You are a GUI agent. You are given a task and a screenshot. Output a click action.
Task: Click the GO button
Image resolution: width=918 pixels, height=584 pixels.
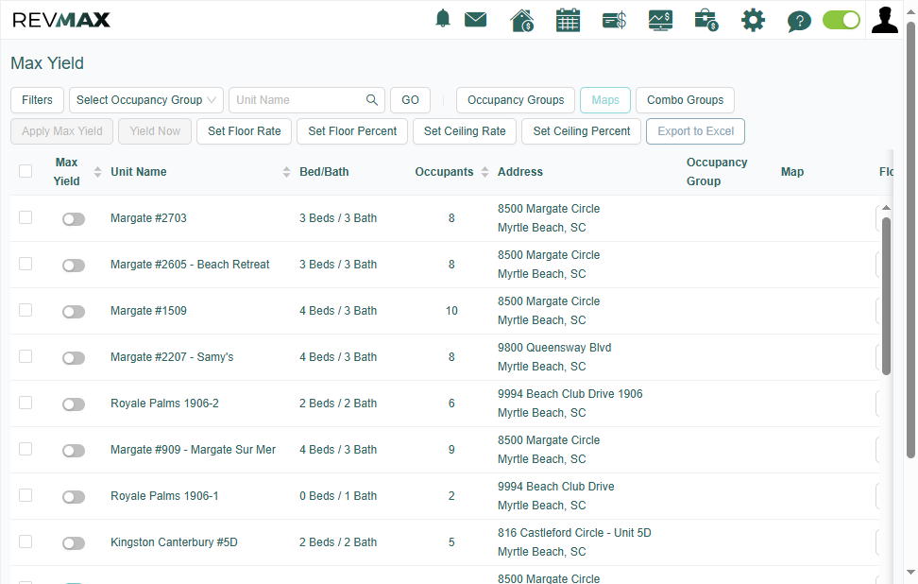tap(411, 100)
